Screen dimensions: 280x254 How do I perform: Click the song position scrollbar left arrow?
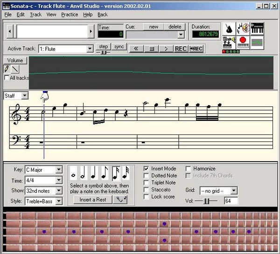[10, 31]
